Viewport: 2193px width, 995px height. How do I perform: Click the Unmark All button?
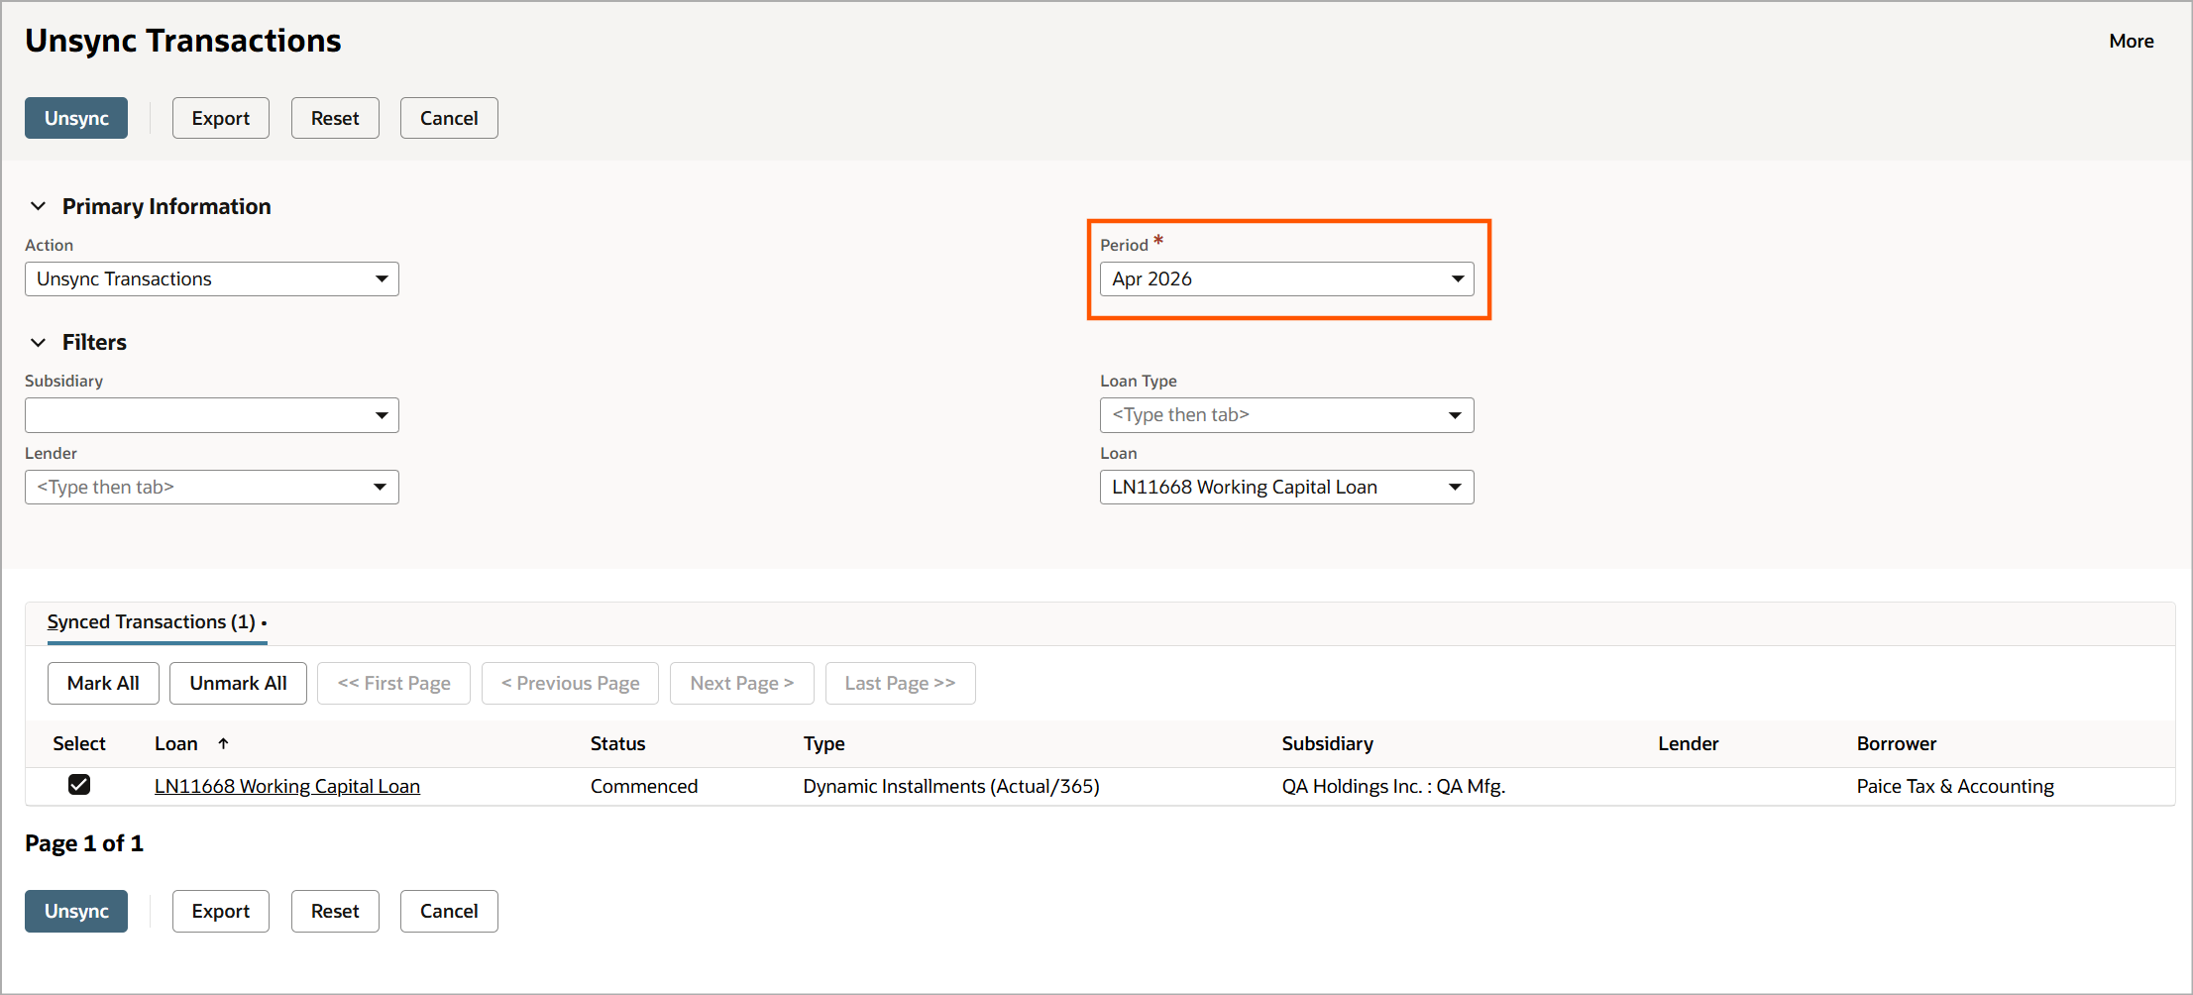click(238, 683)
